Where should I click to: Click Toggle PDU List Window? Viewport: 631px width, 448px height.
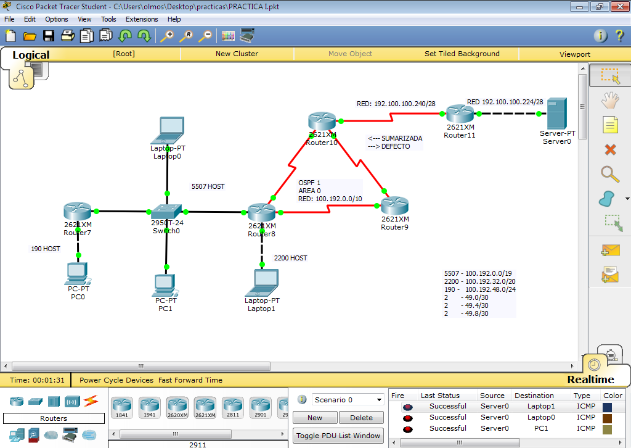tap(338, 435)
